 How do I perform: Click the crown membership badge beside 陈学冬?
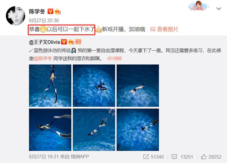pyautogui.click(x=57, y=11)
